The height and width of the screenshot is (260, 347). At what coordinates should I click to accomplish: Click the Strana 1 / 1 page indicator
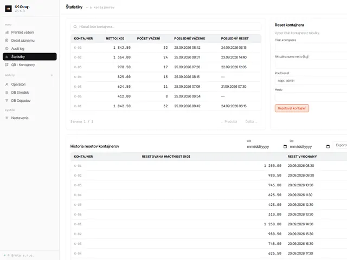tap(82, 121)
